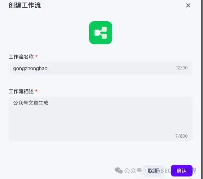Click the green workflow icon
Image resolution: width=203 pixels, height=179 pixels.
click(101, 33)
